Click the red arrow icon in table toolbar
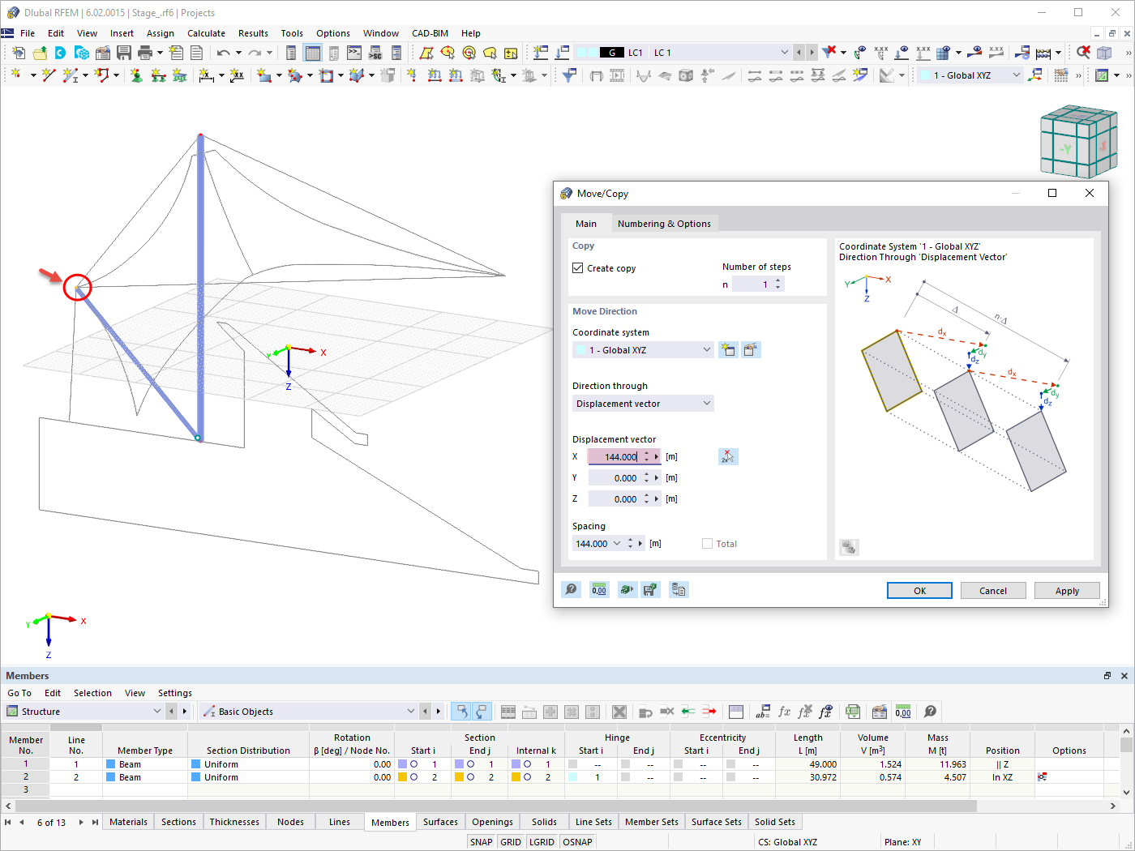The image size is (1135, 851). (709, 712)
